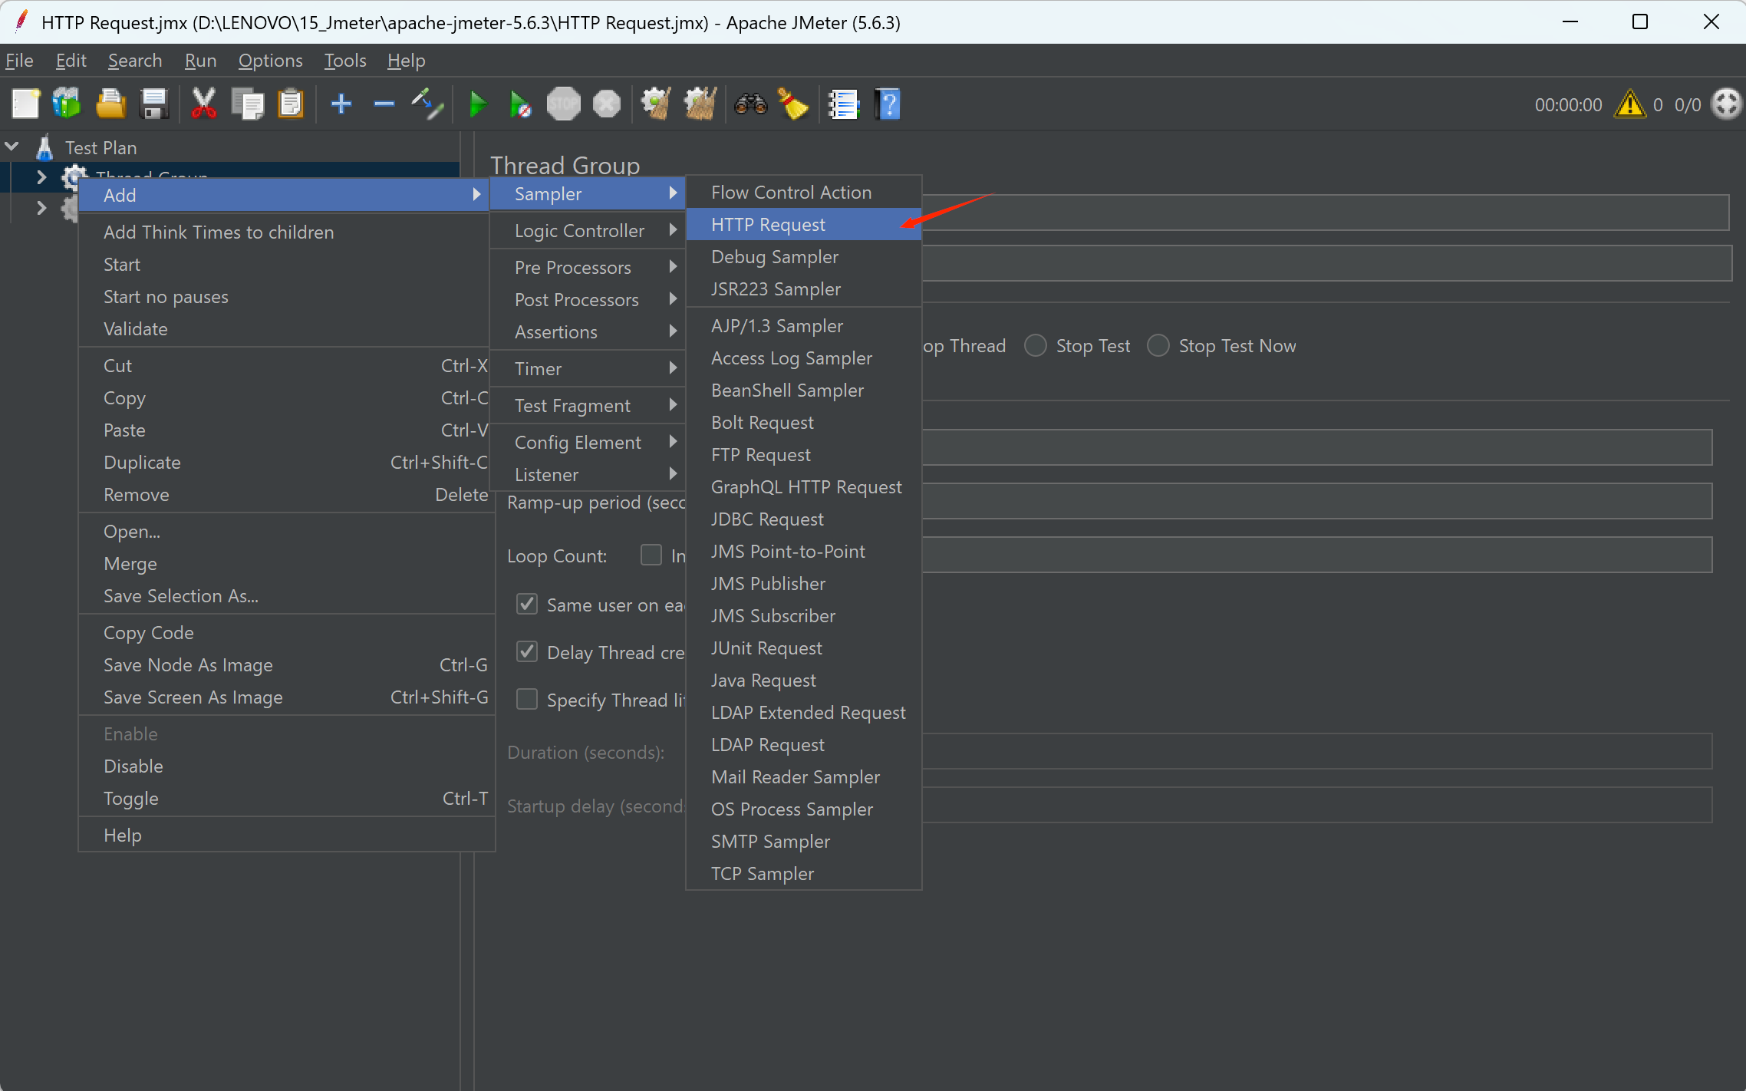Open the Listener submenu

point(588,474)
